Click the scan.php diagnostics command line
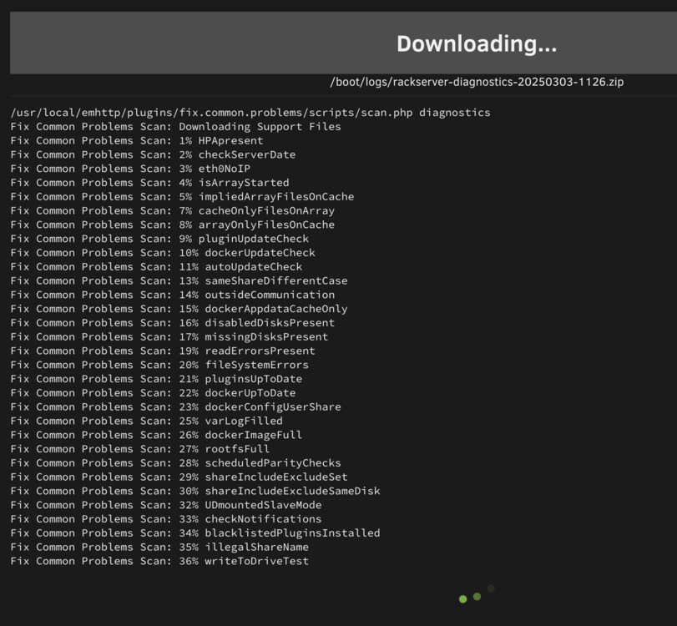Image resolution: width=677 pixels, height=626 pixels. 250,113
